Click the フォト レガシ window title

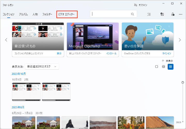tap(8, 5)
